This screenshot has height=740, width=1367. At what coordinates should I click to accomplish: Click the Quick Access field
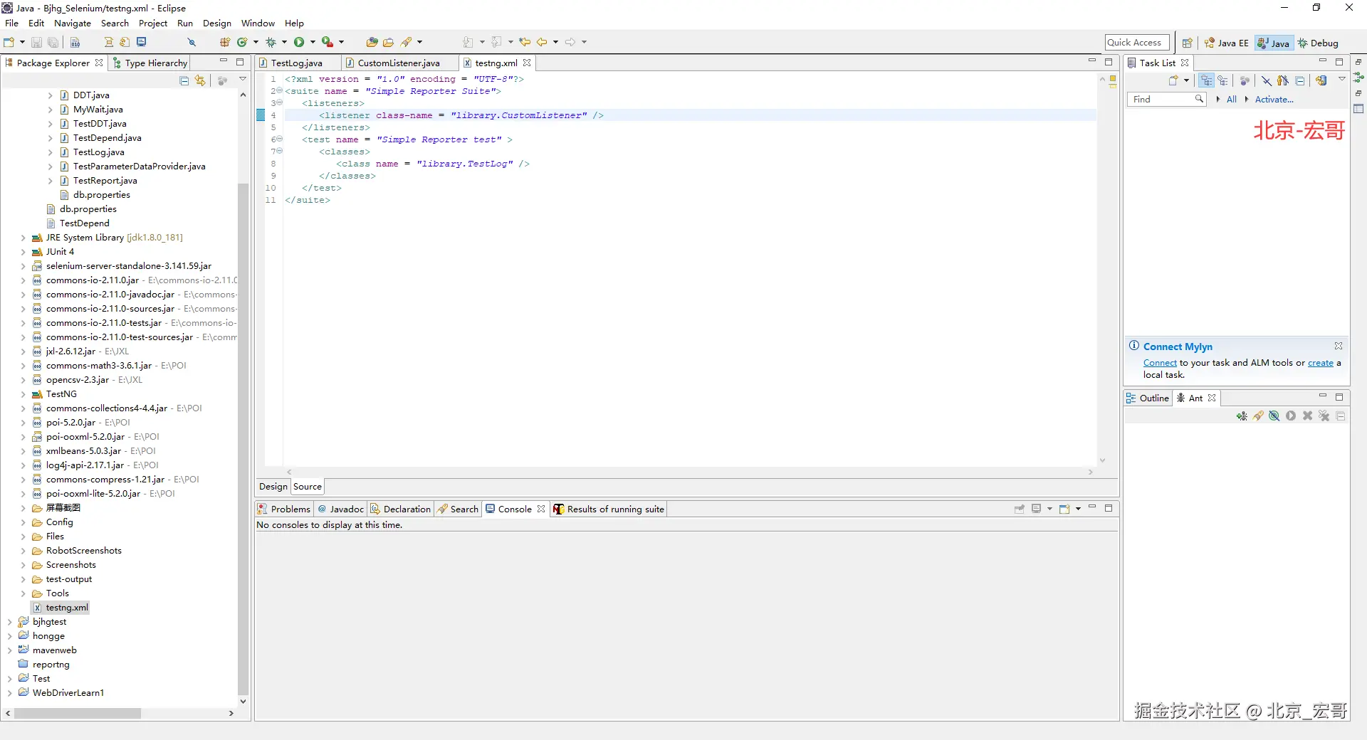coord(1137,43)
